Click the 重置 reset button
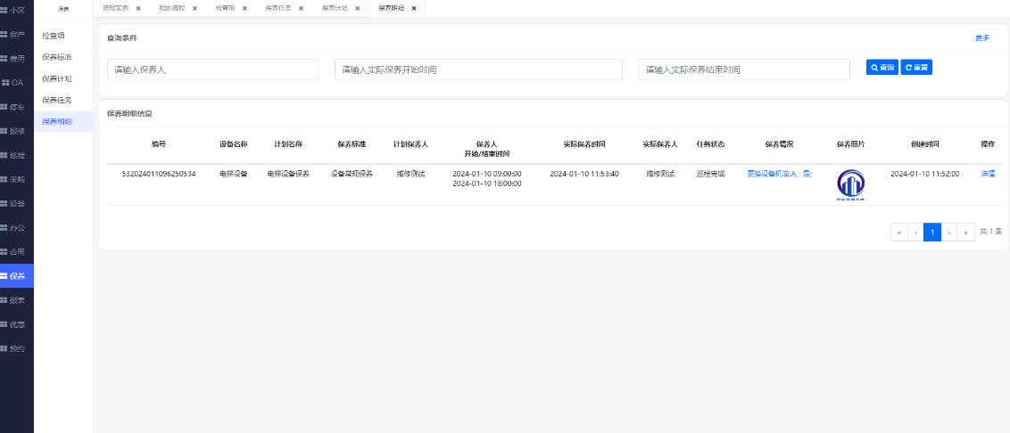 tap(916, 68)
